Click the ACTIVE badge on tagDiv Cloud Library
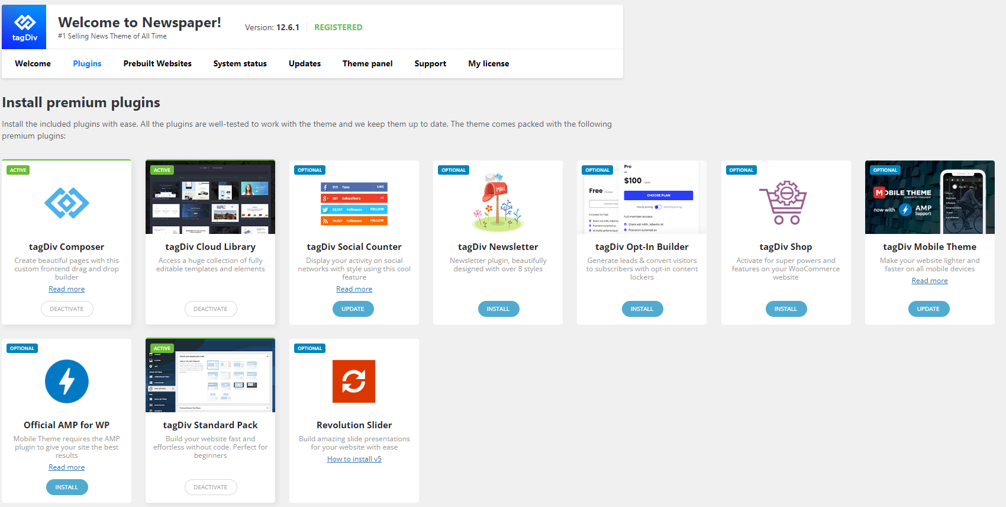This screenshot has height=507, width=1006. 162,170
